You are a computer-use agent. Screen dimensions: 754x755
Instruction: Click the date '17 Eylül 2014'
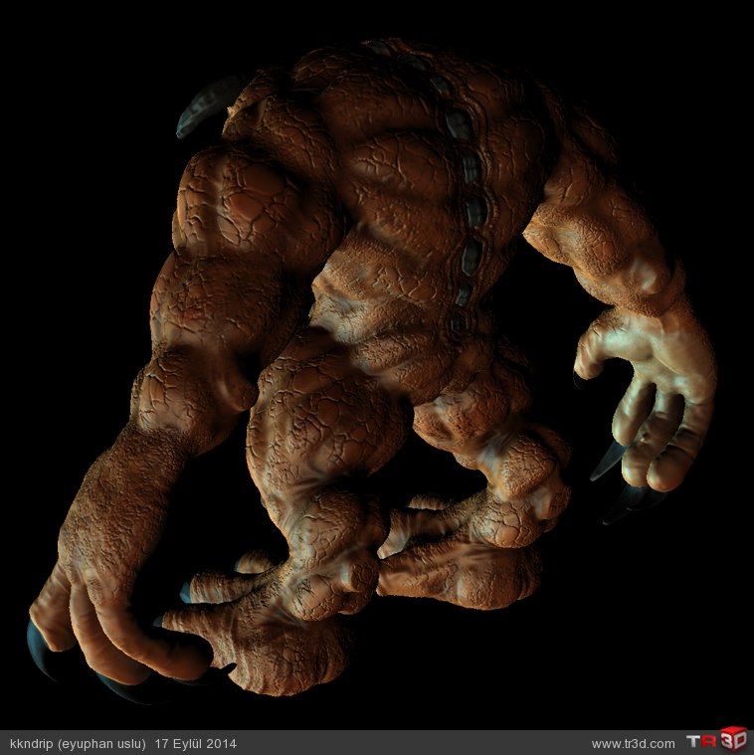point(196,743)
